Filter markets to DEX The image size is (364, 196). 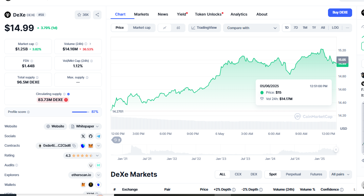(254, 174)
